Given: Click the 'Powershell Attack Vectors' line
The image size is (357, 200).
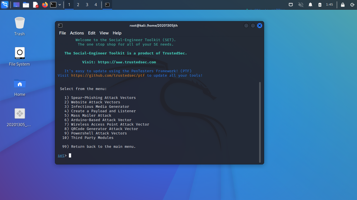Looking at the screenshot, I should point(96,133).
